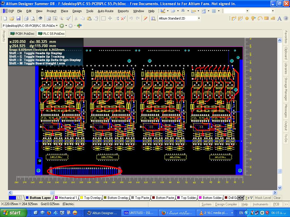
Task: Open the Messages side panel tab
Action: point(286,111)
